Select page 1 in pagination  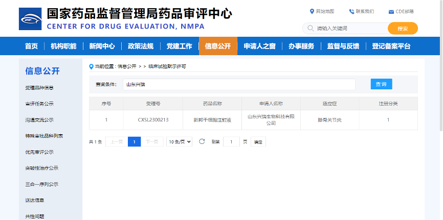coord(134,142)
